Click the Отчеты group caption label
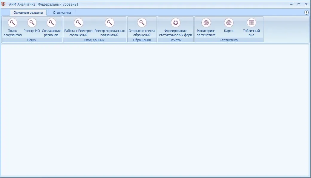The image size is (311, 178). pos(176,40)
